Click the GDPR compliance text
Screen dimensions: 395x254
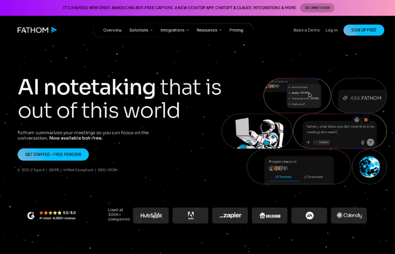click(x=54, y=170)
